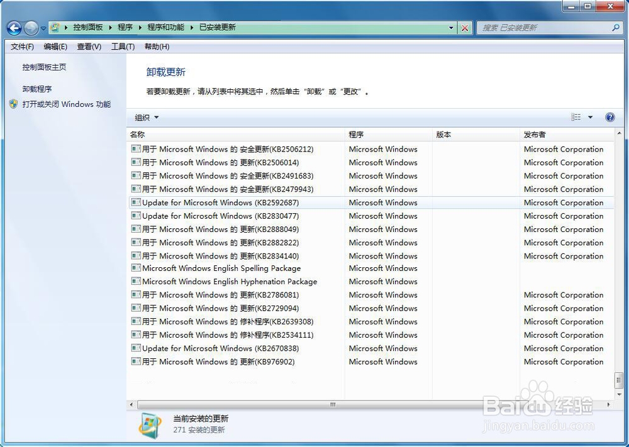Screen dimensions: 629x447
Task: Click the red X stop button
Action: [x=465, y=28]
